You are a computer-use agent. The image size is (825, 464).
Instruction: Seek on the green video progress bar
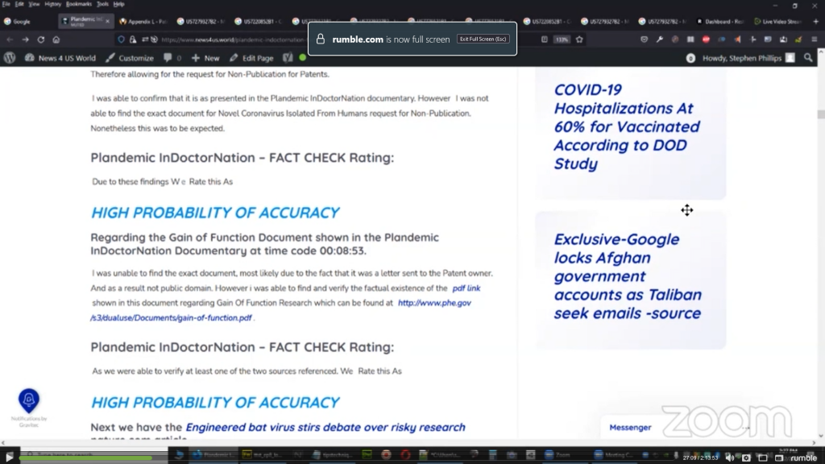(x=87, y=458)
